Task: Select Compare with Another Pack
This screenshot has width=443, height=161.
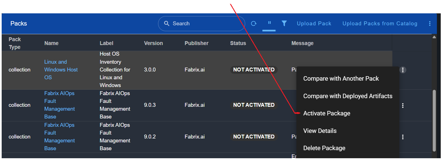Action: pyautogui.click(x=341, y=79)
